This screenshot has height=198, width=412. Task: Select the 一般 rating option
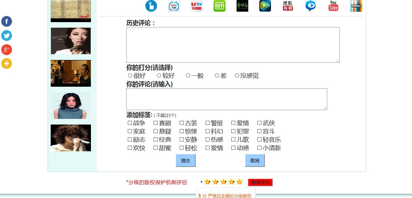188,75
